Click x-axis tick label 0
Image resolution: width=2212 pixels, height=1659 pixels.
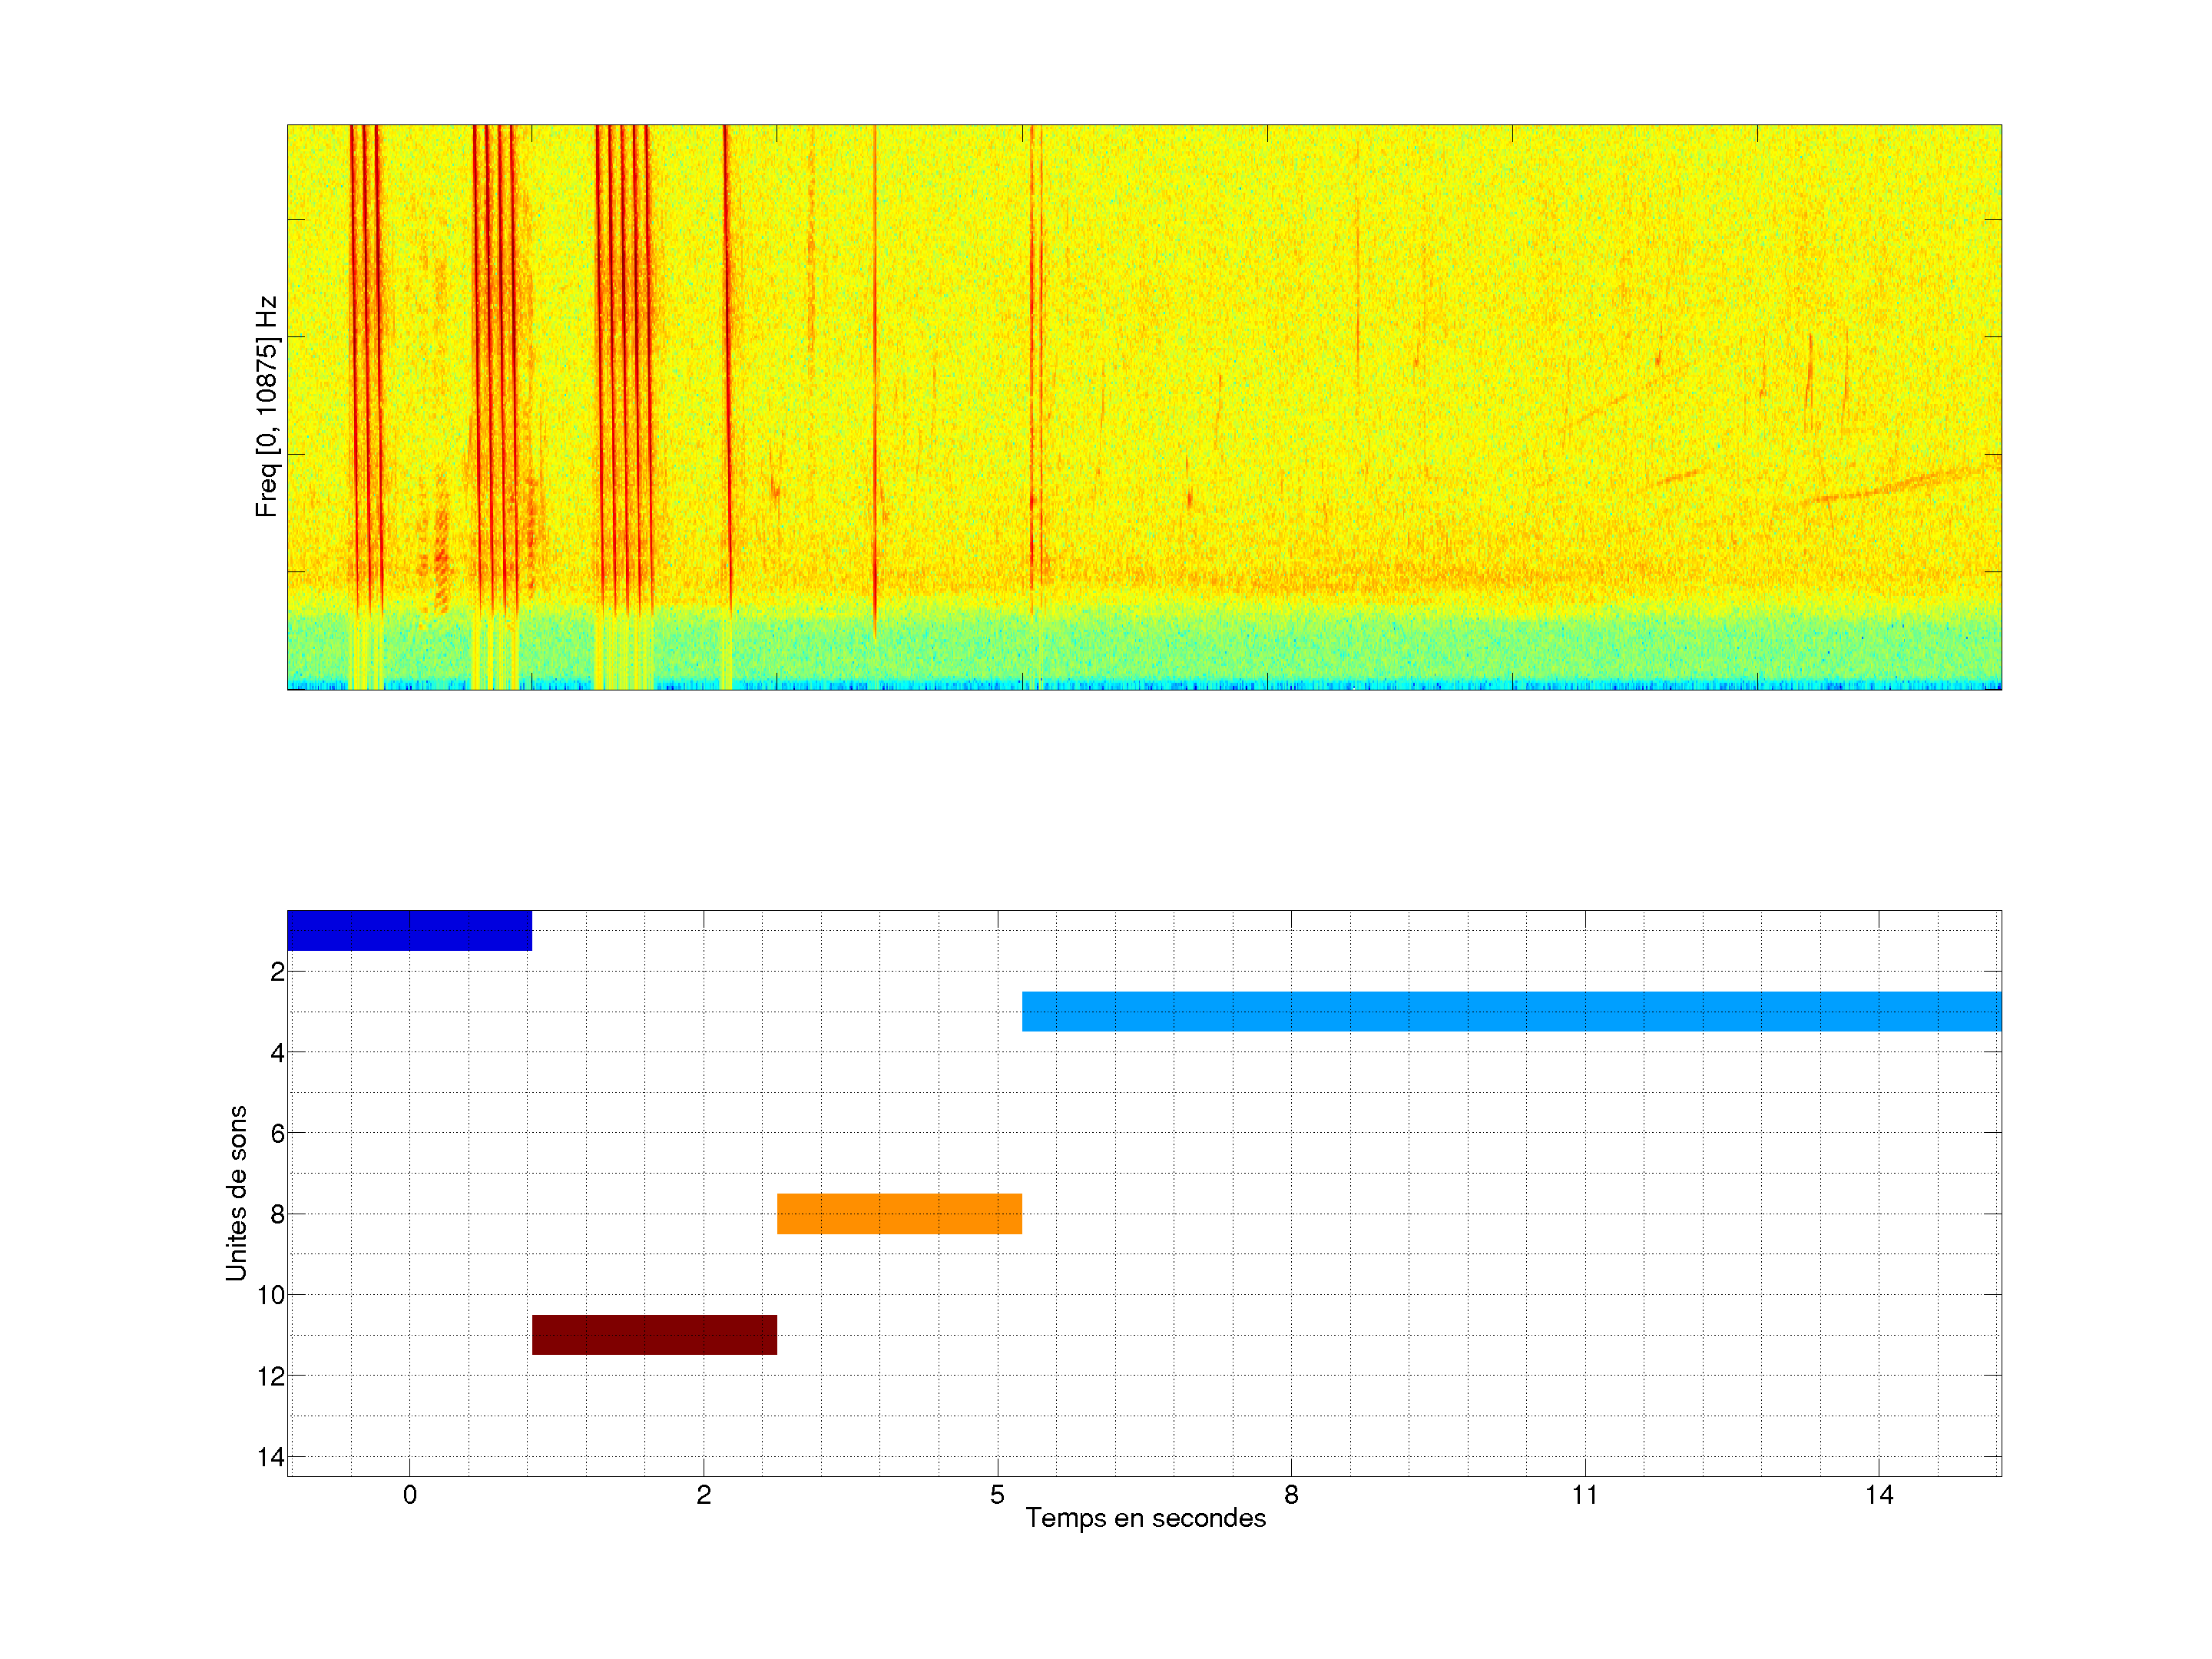(x=409, y=1495)
